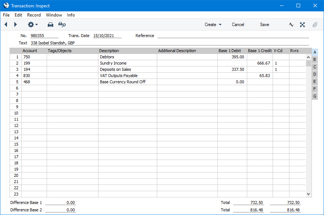Click account cell 194

coord(34,69)
